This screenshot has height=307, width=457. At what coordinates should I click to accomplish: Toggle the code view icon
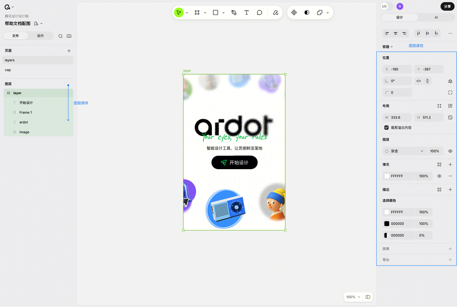pyautogui.click(x=384, y=6)
